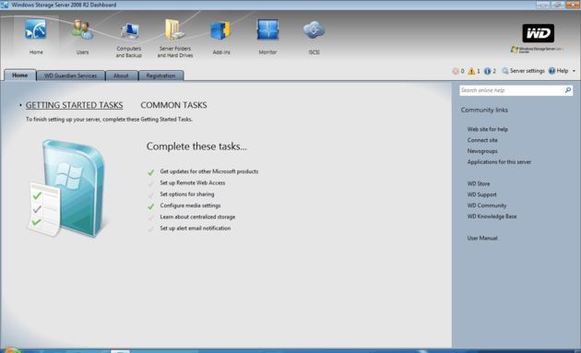Open Get updates for other Microsoft products
The width and height of the screenshot is (581, 353).
click(x=209, y=171)
